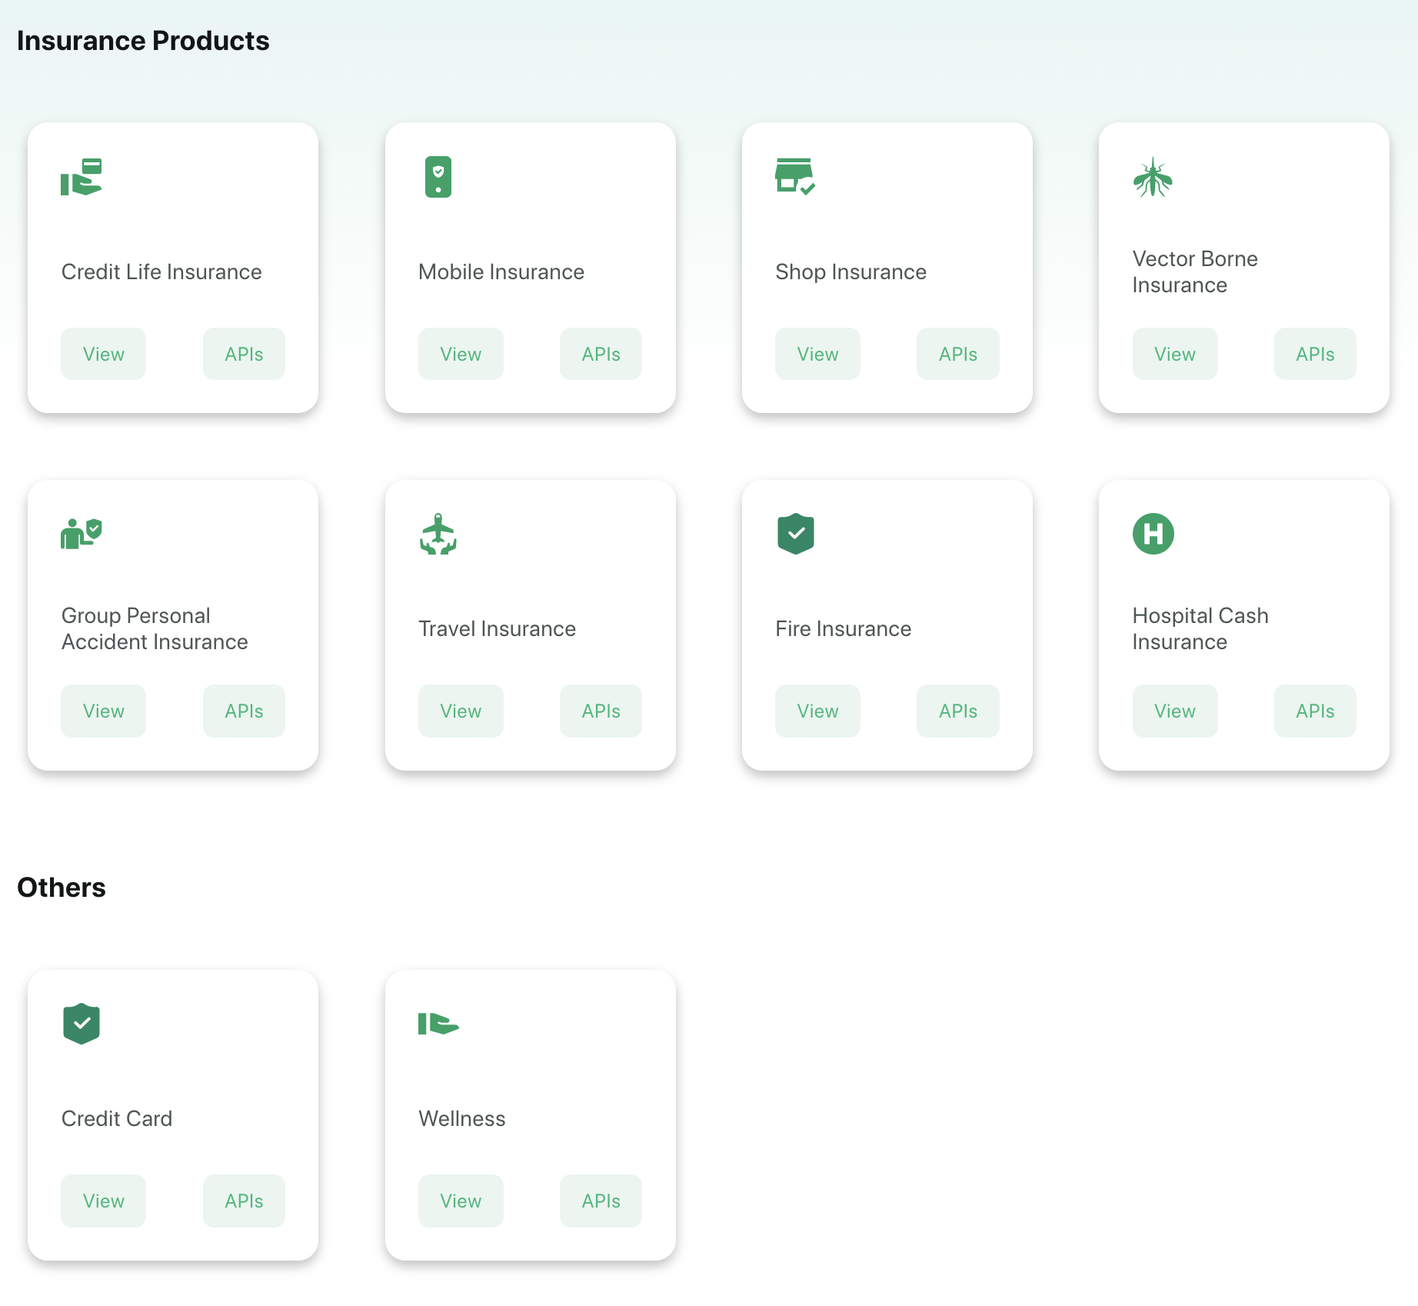Click the Credit Life Insurance hand-card icon

pos(82,177)
